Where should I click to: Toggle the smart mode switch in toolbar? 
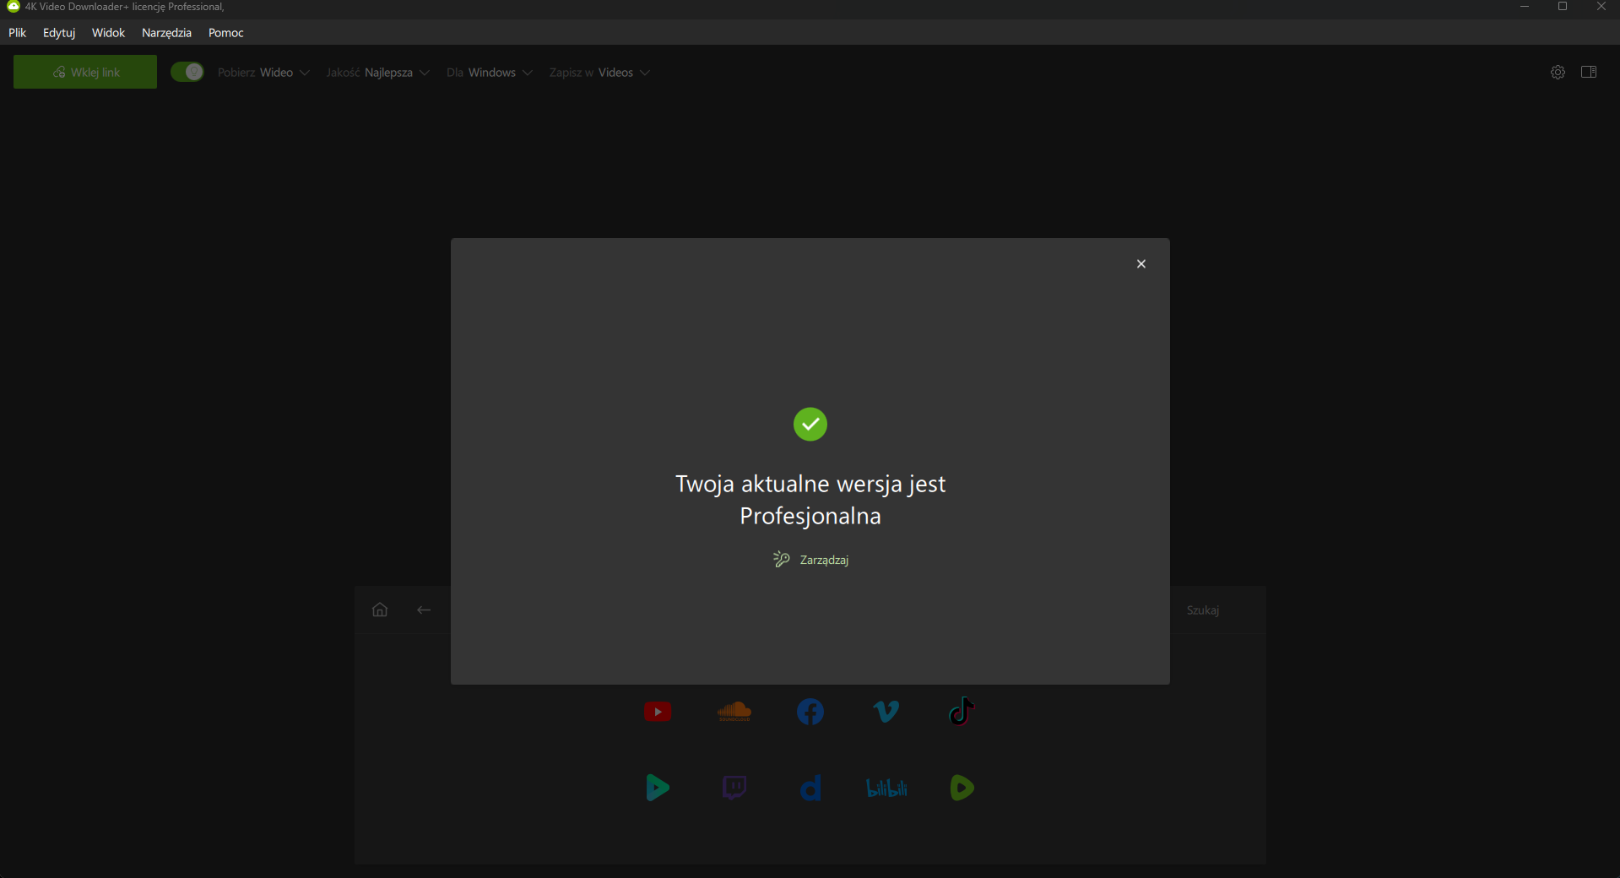point(187,72)
